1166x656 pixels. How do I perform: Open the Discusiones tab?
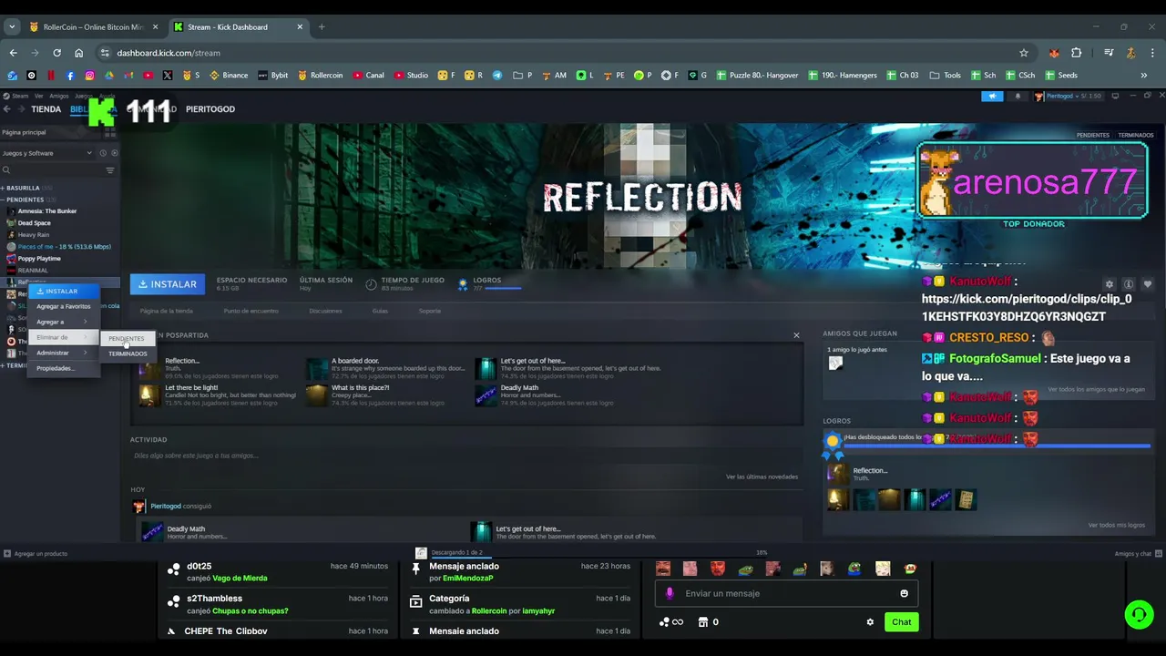point(325,311)
